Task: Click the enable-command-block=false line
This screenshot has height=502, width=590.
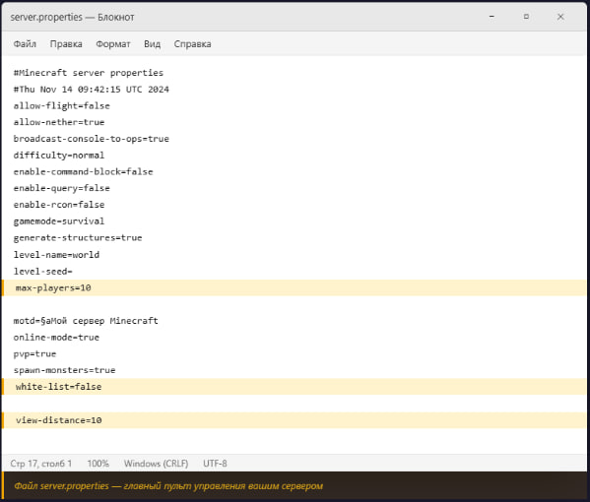Action: click(x=83, y=172)
